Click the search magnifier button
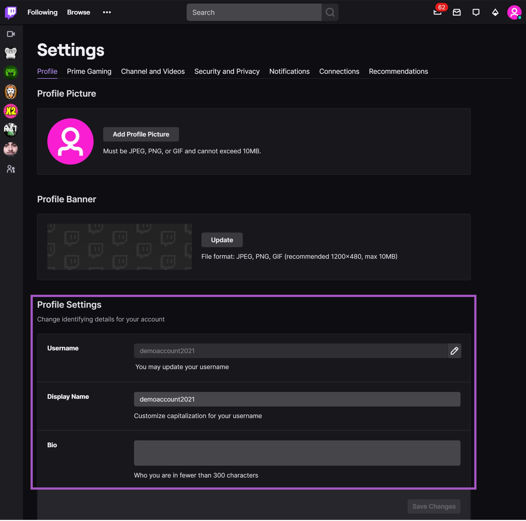The image size is (526, 521). (x=330, y=12)
